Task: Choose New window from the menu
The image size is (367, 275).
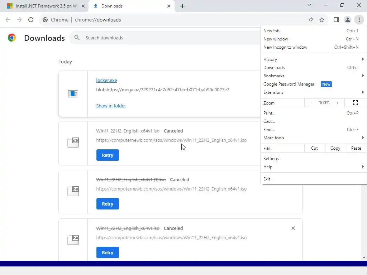Action: (x=313, y=39)
